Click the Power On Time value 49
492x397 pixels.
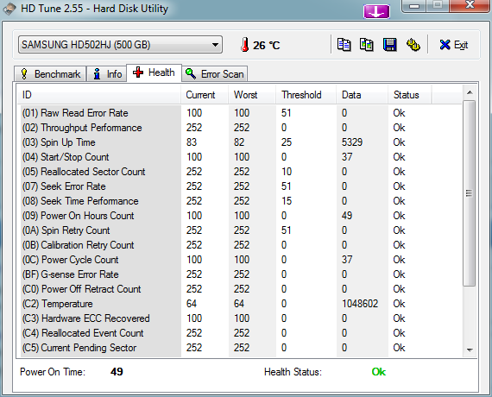(117, 372)
